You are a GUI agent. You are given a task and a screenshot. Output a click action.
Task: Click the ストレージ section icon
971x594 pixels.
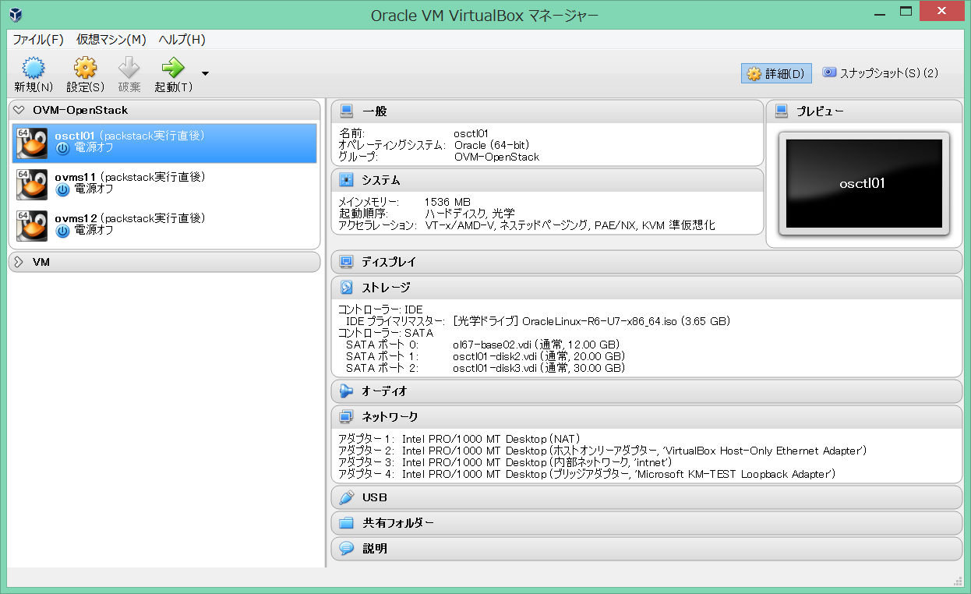click(x=345, y=287)
